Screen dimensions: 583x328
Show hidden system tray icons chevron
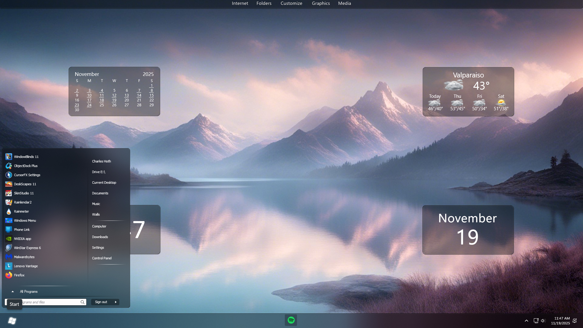(527, 321)
